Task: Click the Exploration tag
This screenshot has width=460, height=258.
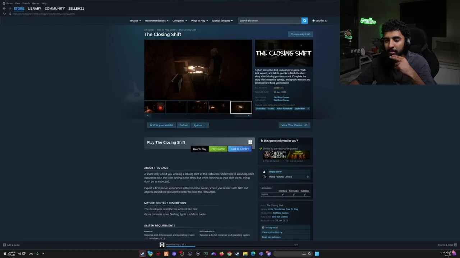Action: [x=300, y=109]
